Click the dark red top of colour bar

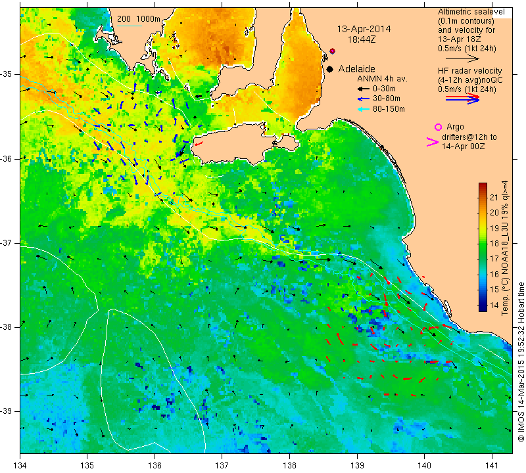click(483, 186)
